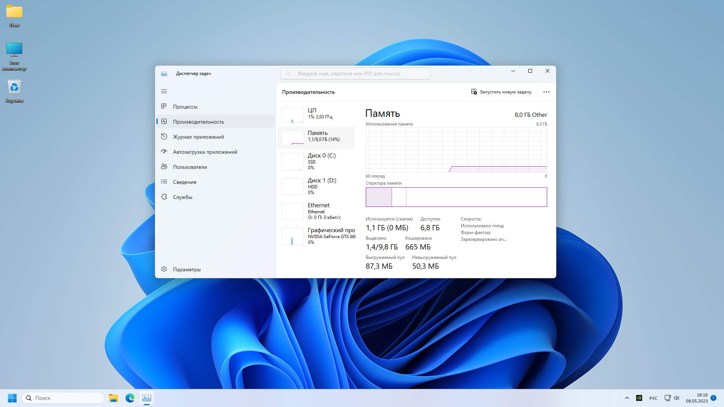This screenshot has width=724, height=407.
Task: Open Services puzzle icon
Action: (x=164, y=197)
